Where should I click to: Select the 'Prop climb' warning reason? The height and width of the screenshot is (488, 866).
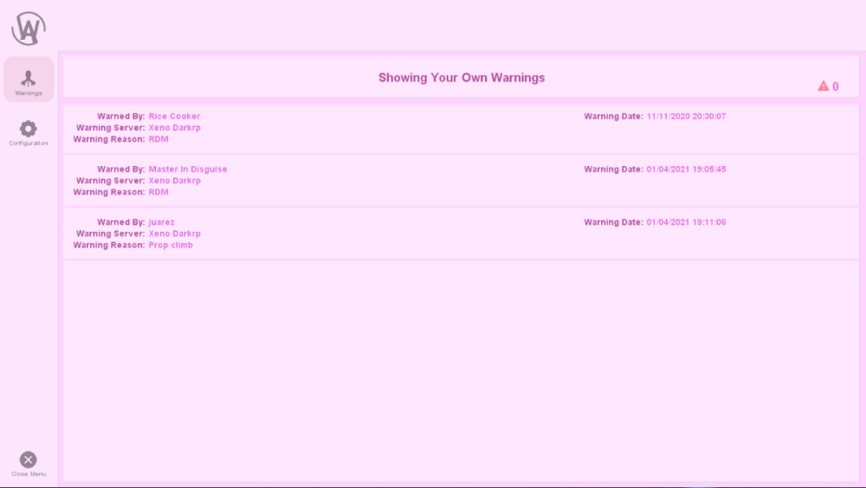pos(171,245)
